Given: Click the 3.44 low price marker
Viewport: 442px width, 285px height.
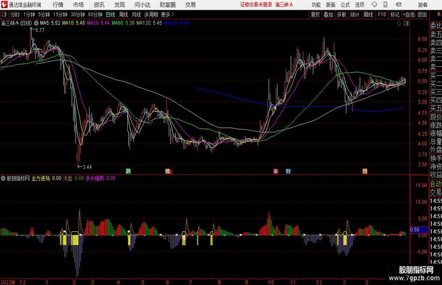Looking at the screenshot, I should coord(87,167).
